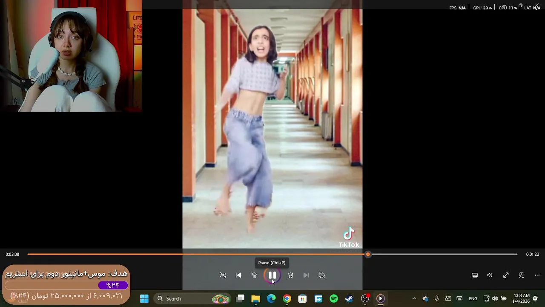Click the remaining time 0:01:22
This screenshot has height=307, width=545.
[532, 254]
